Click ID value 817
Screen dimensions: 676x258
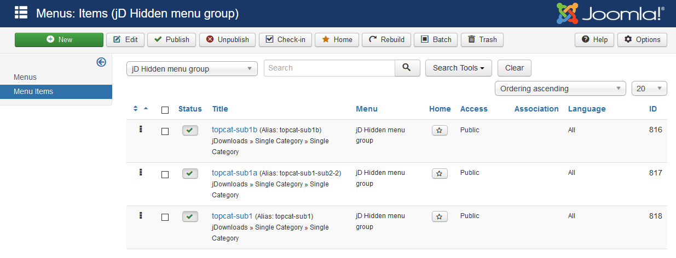pyautogui.click(x=656, y=173)
